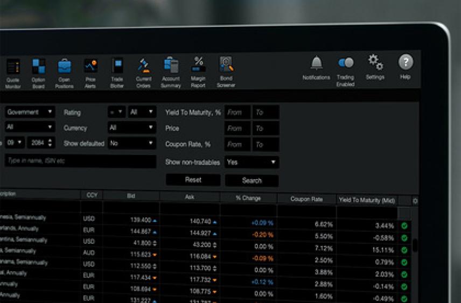Open the Account Summary calculator icon
Screen dimensions: 461x303
[171, 65]
